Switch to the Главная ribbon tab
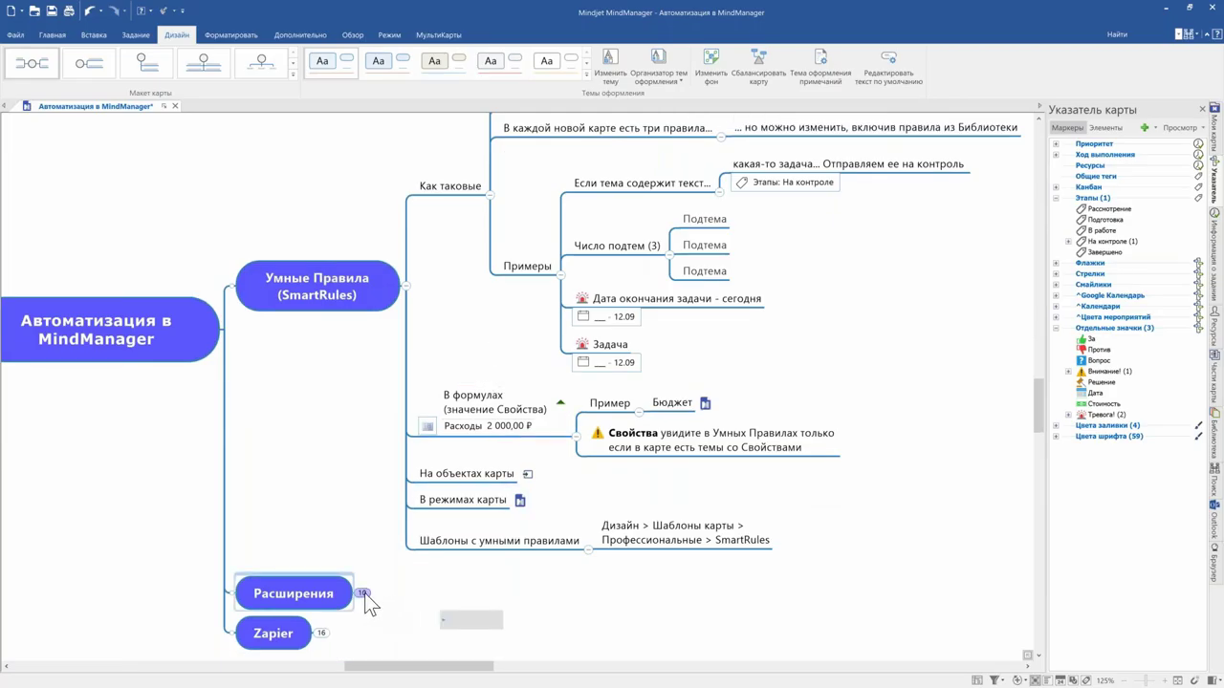 53,35
